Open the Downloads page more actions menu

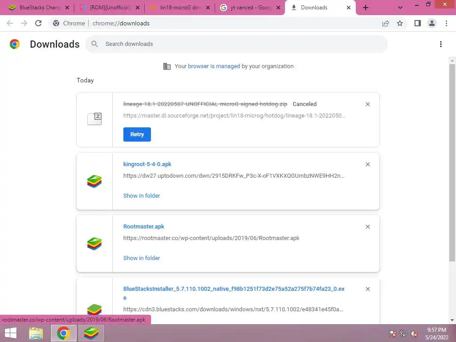coord(441,44)
